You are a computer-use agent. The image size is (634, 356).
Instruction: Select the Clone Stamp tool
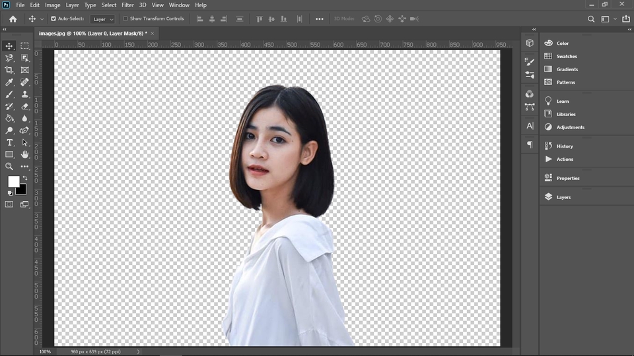pyautogui.click(x=24, y=94)
